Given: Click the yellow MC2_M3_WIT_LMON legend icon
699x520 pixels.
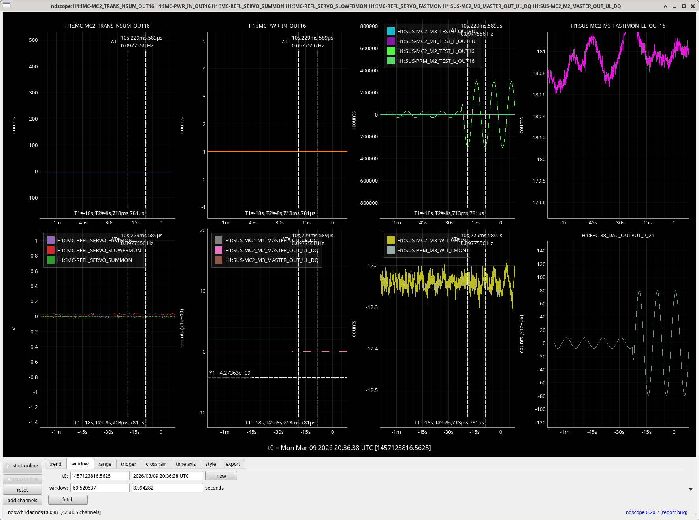Looking at the screenshot, I should (x=391, y=240).
